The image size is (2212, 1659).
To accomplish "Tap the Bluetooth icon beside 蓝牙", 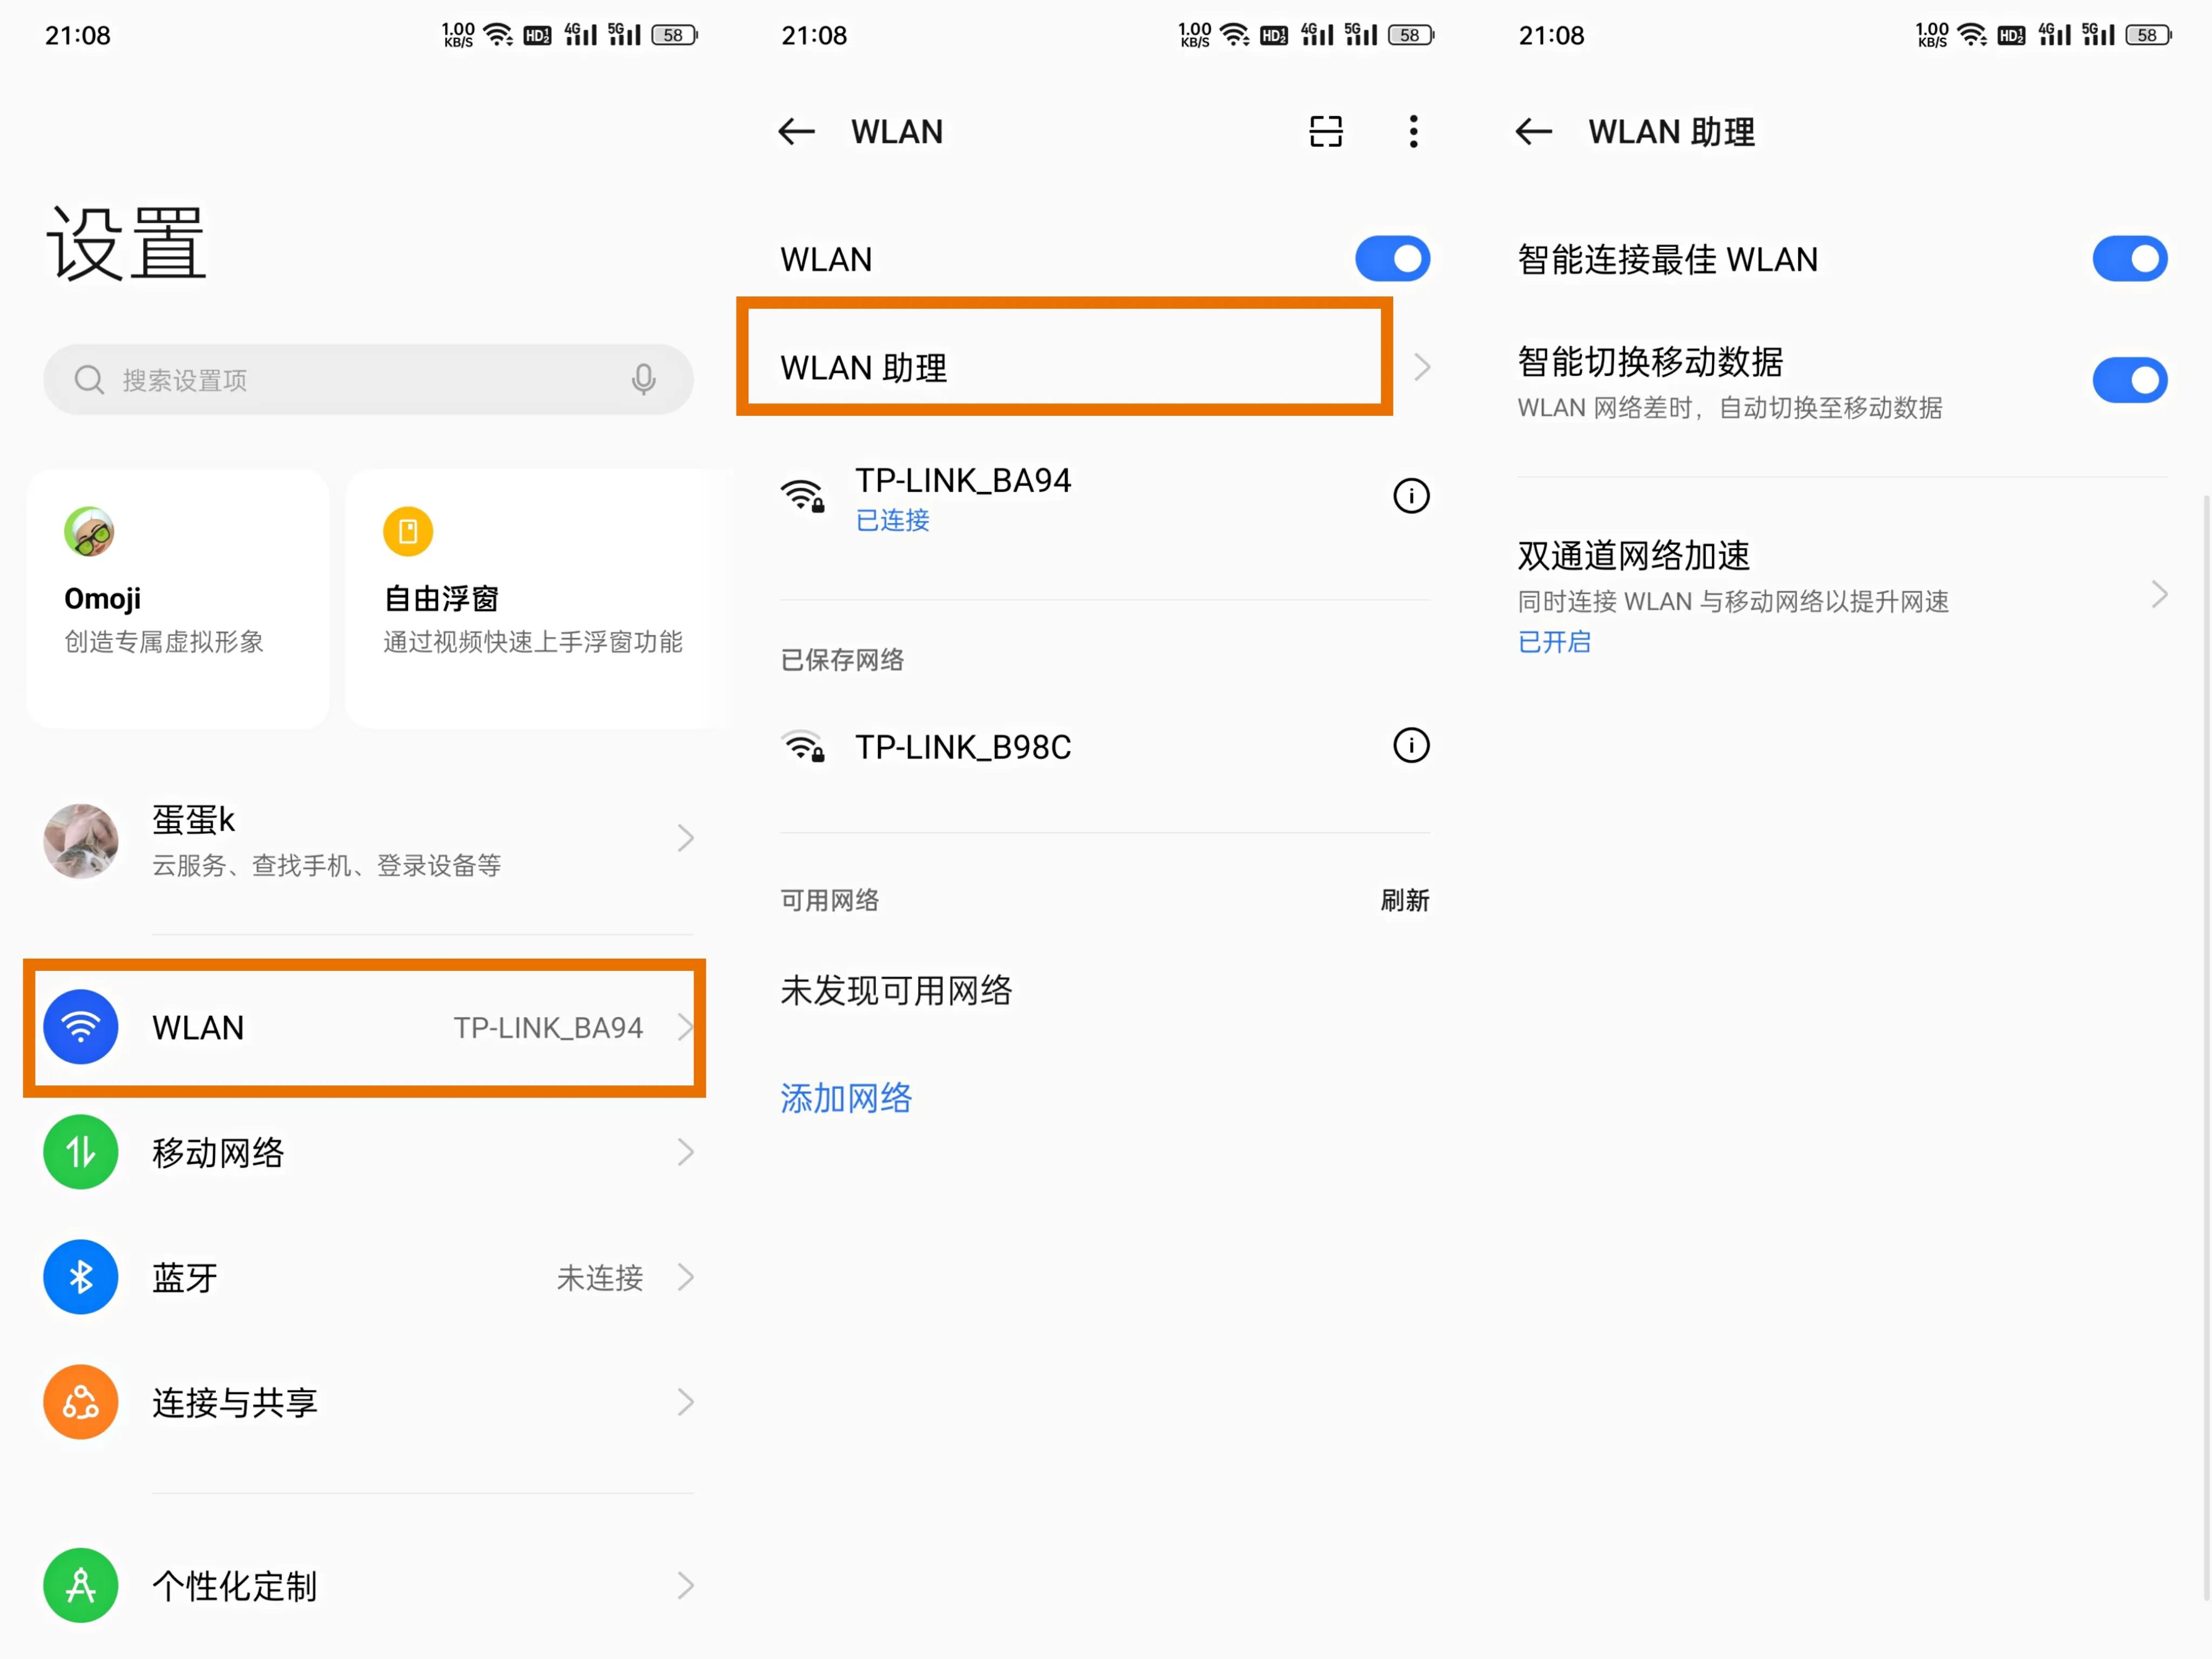I will tap(80, 1277).
